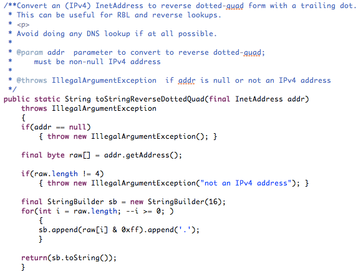Click the final byte raw[] declaration

point(56,156)
